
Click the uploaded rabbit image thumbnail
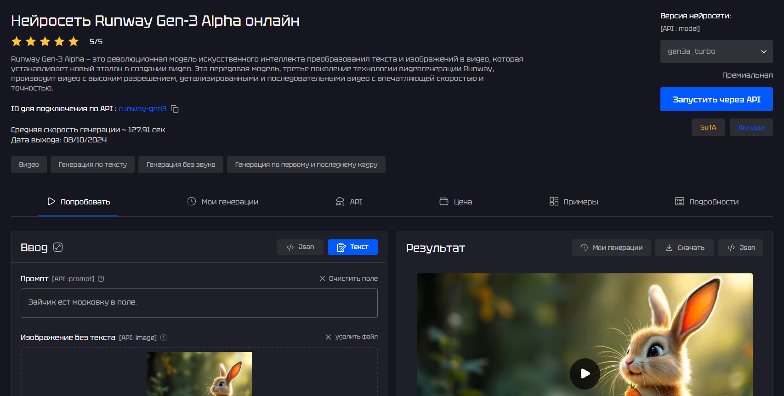point(199,373)
